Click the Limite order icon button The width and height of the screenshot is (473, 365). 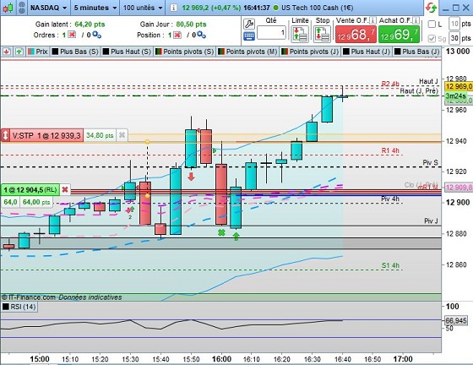(300, 34)
